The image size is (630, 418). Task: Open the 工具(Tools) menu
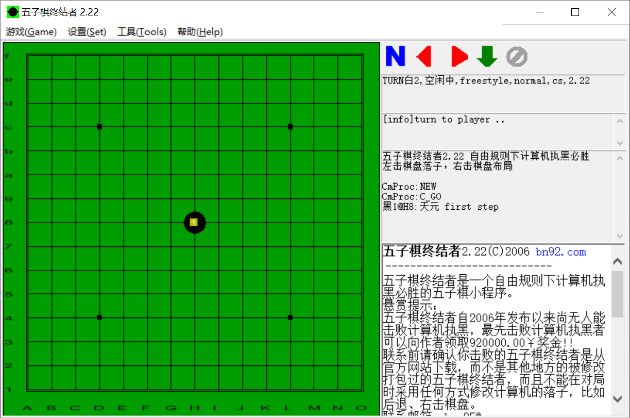point(142,31)
